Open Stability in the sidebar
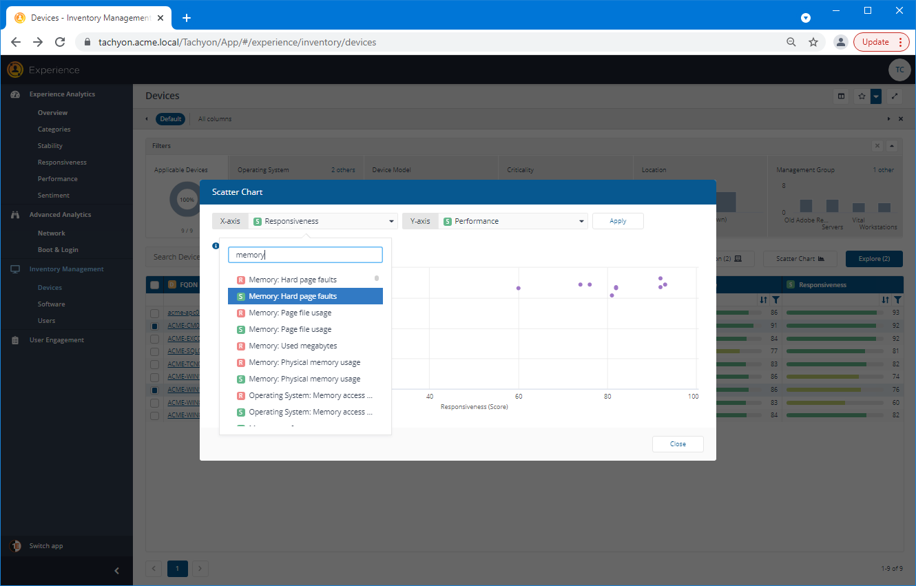This screenshot has height=586, width=916. coord(50,146)
